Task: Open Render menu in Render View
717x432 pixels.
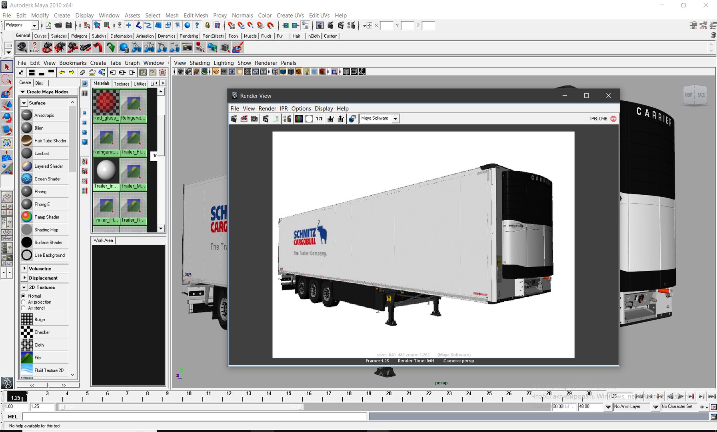Action: tap(267, 108)
